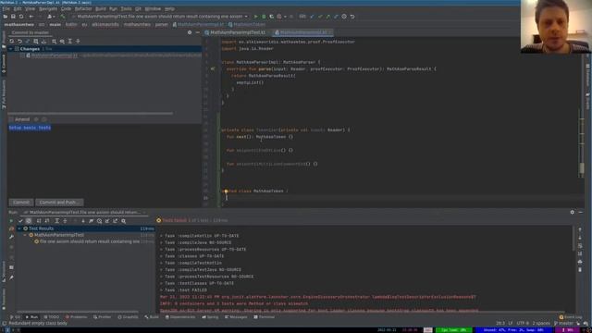Open the master branch selector in status bar
592x333 pixels.
click(x=563, y=323)
